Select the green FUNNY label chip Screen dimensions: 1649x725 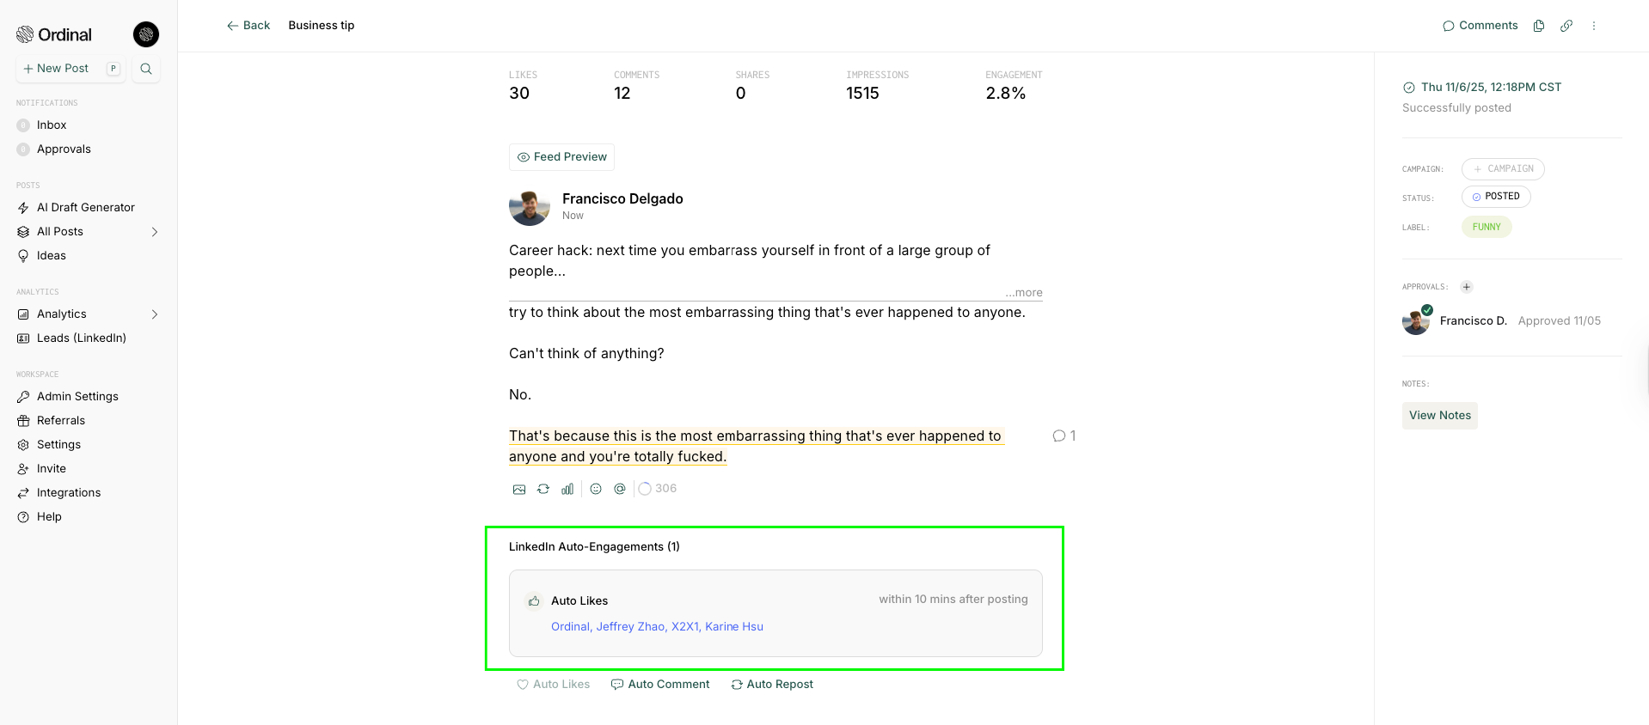(1487, 228)
